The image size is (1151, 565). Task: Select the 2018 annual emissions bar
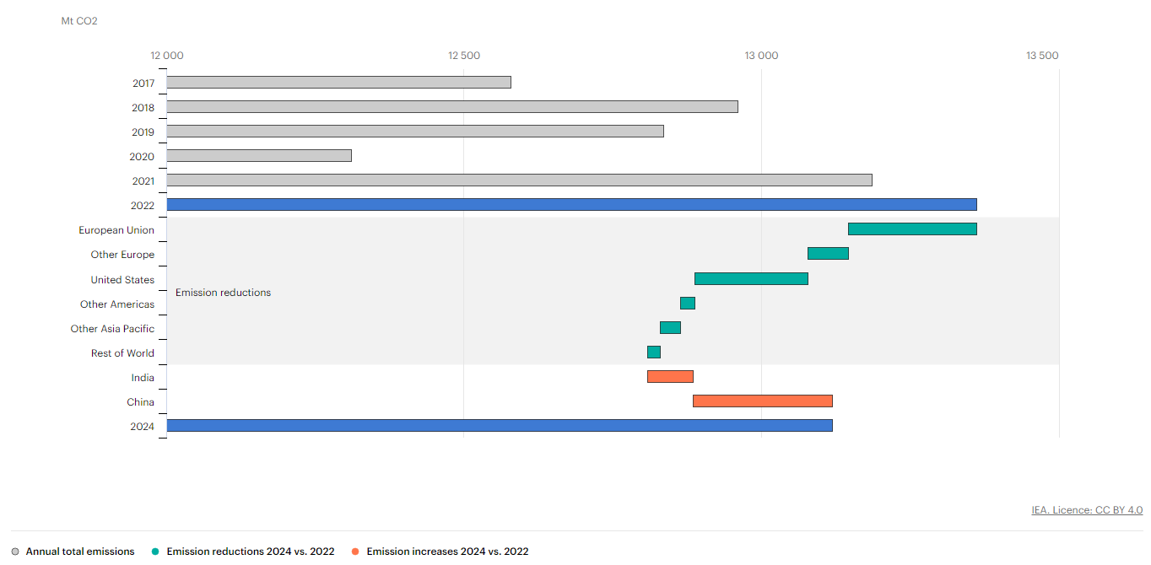tap(451, 107)
